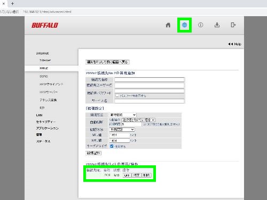Viewport: 267px width, 200px height.
Task: Open the auto-disconnect condition dropdown
Action: coord(138,120)
